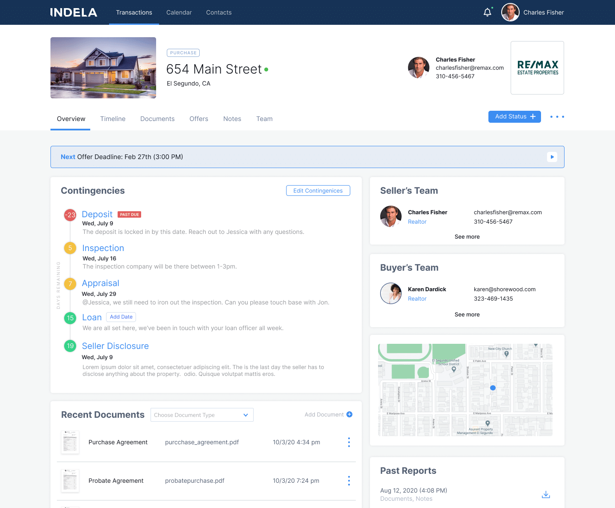
Task: Switch to the Team tab
Action: click(x=264, y=119)
